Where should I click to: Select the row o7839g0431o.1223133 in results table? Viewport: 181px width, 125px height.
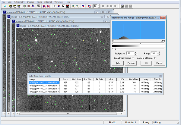coord(95,83)
